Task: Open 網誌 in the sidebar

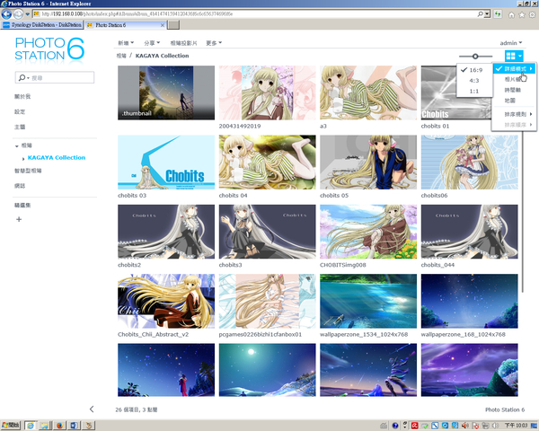Action: point(20,186)
